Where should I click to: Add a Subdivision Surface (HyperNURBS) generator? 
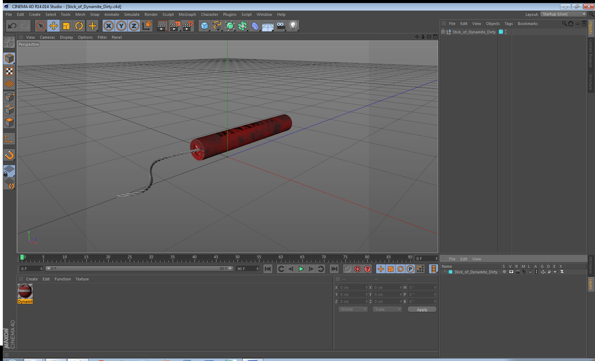pyautogui.click(x=230, y=26)
